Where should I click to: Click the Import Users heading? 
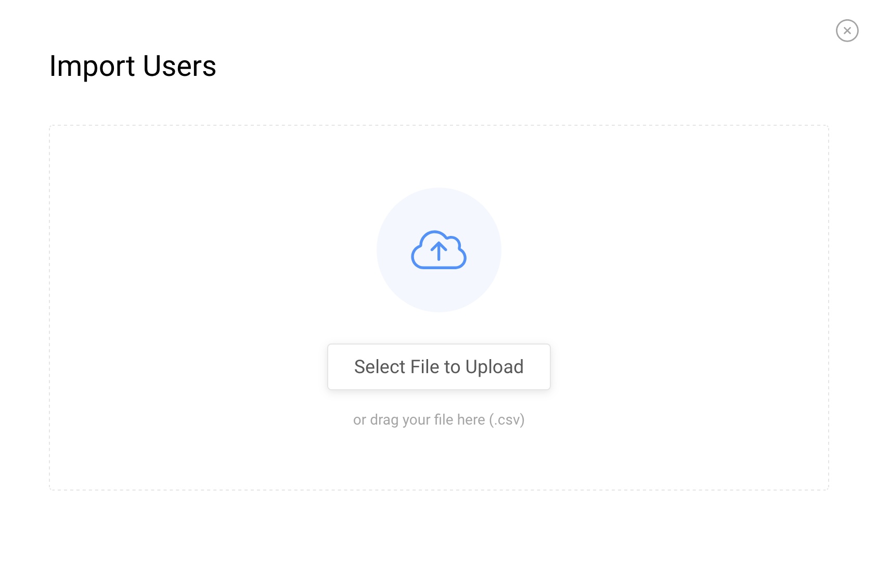coord(133,67)
